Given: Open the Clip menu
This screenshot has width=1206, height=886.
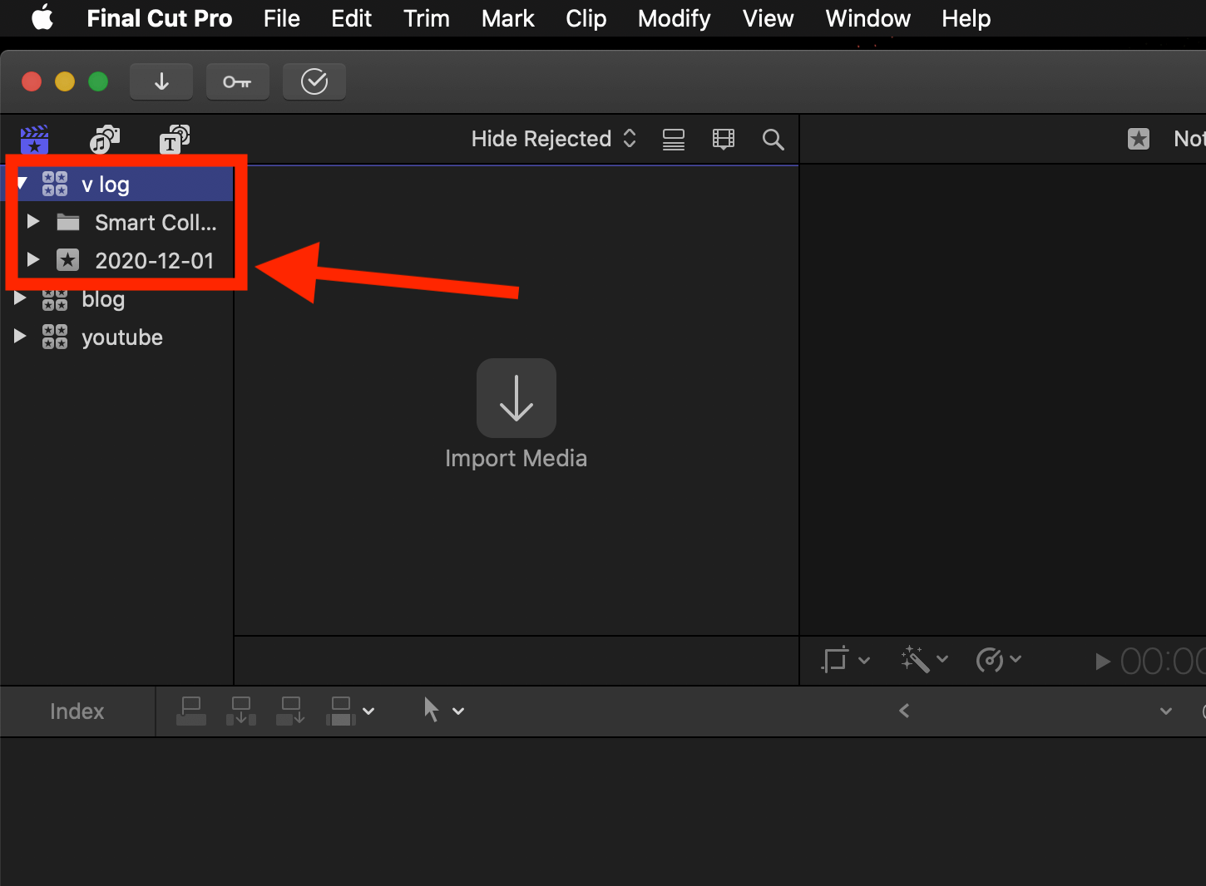Looking at the screenshot, I should point(586,18).
